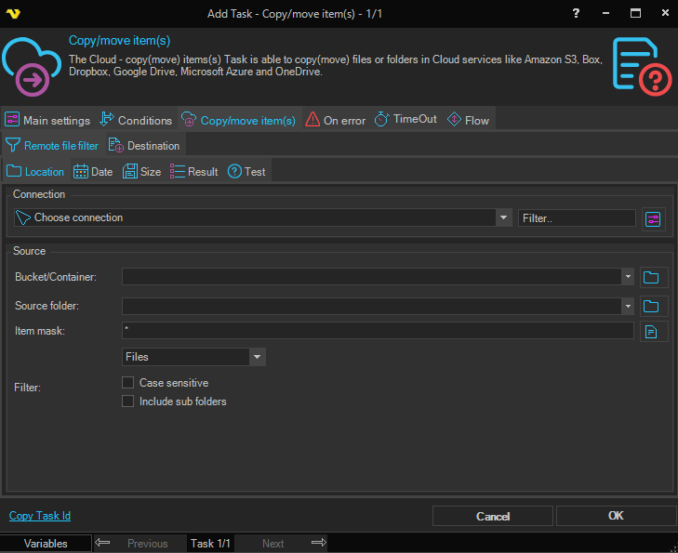Go to previous task with left arrow
Viewport: 678px width, 553px height.
(x=103, y=543)
